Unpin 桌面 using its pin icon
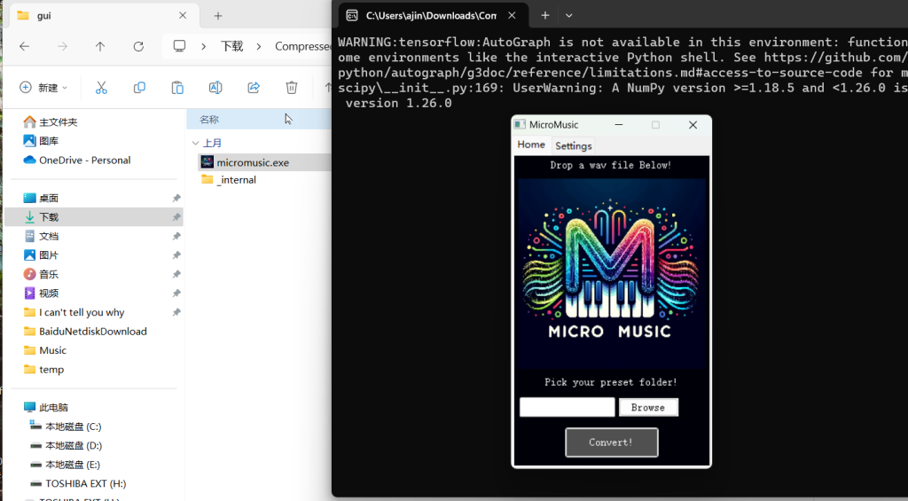The image size is (908, 501). (176, 198)
